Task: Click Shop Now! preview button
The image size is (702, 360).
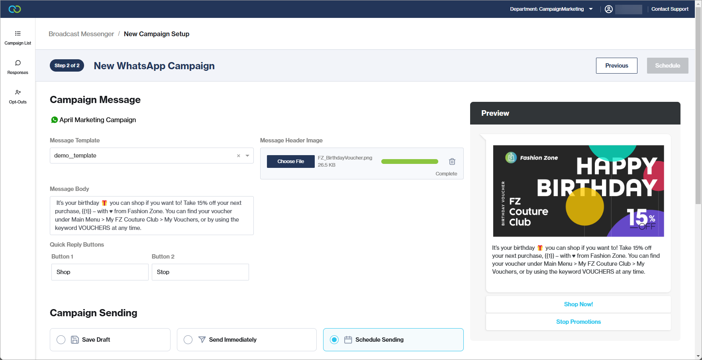Action: coord(578,304)
